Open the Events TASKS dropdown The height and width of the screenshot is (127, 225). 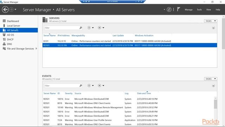tap(211, 79)
